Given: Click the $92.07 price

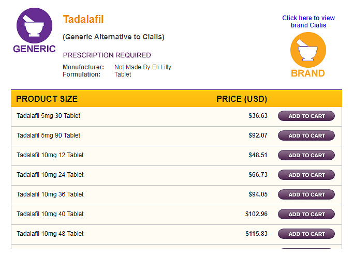Looking at the screenshot, I should click(x=258, y=135).
